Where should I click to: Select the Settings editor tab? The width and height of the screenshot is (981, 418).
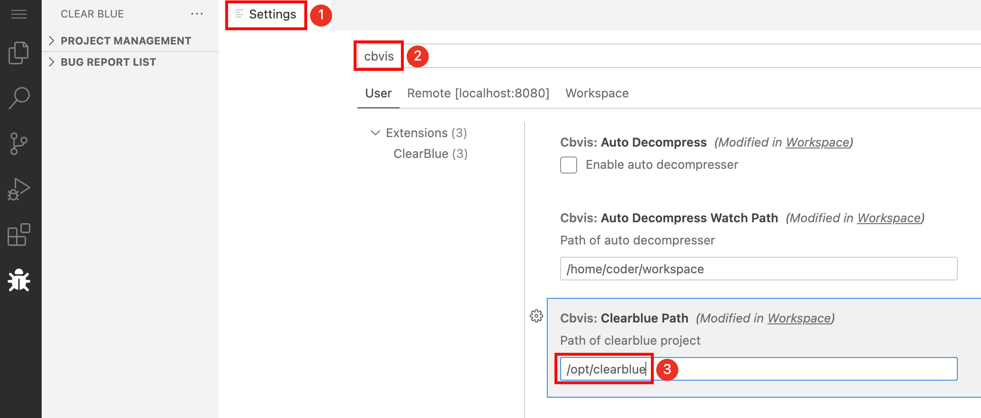(x=272, y=14)
